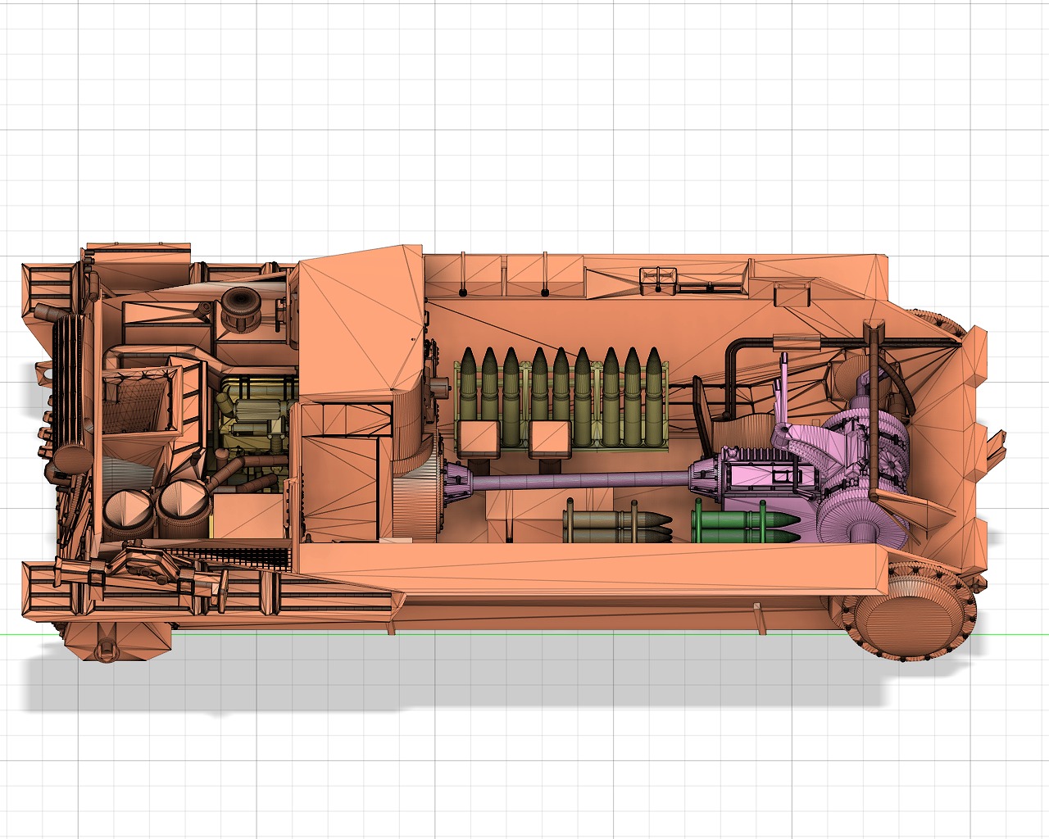Select the right twin cylindrical air filter
This screenshot has width=1049, height=839.
tap(184, 506)
